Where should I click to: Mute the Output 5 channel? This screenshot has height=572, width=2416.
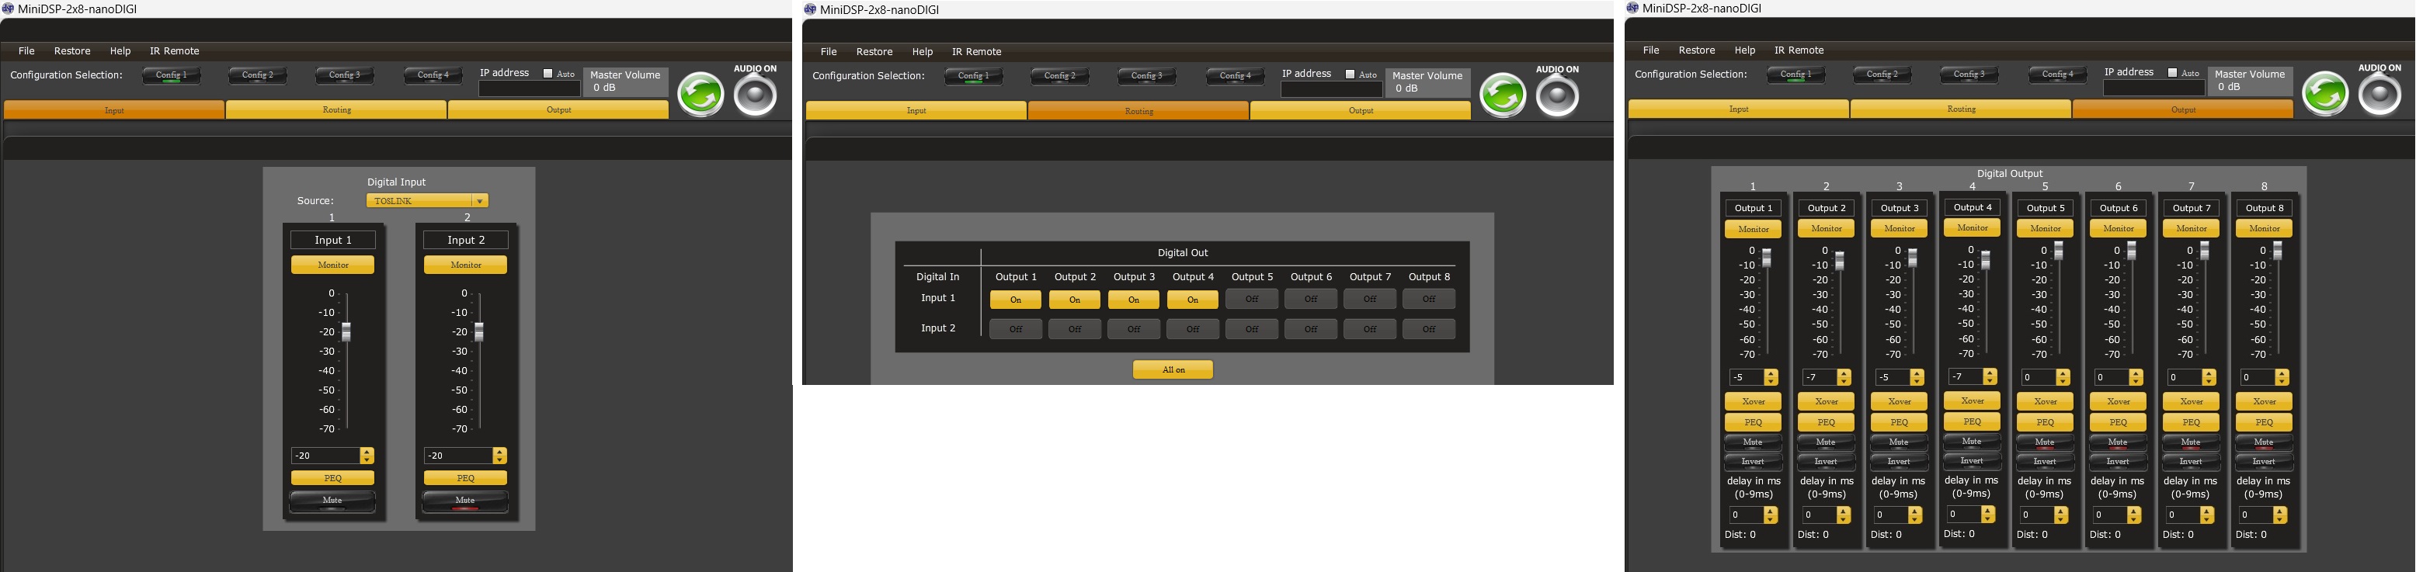pyautogui.click(x=2046, y=442)
